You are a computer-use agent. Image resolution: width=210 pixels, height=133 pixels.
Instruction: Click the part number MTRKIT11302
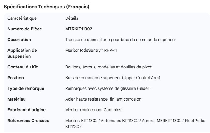pyautogui.click(x=79, y=29)
